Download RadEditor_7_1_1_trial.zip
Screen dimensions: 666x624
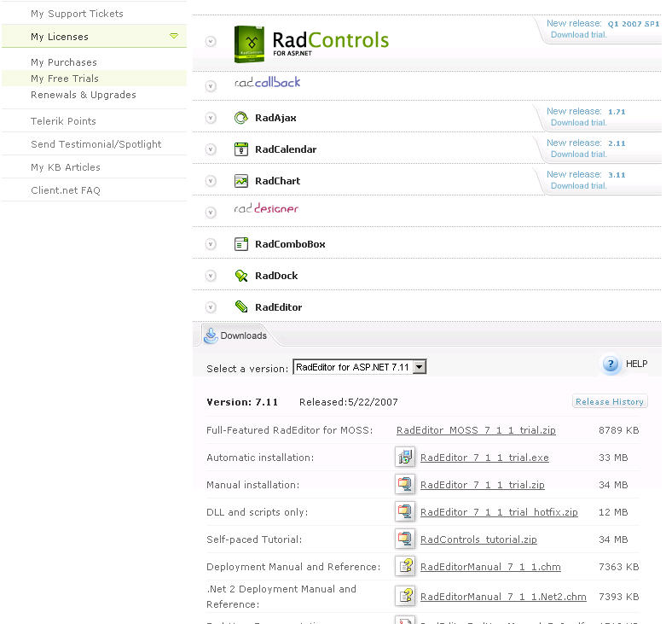pos(482,485)
